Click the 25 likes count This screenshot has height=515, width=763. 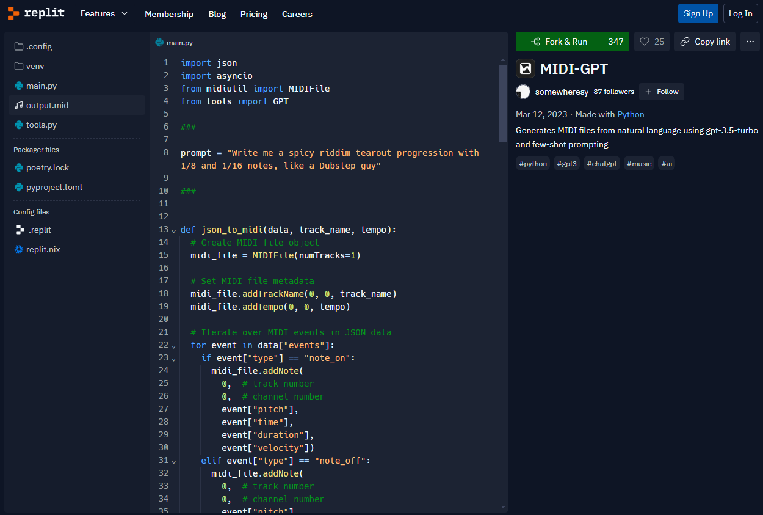tap(659, 42)
